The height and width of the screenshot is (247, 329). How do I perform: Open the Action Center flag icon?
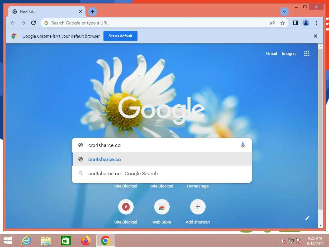pos(298,241)
